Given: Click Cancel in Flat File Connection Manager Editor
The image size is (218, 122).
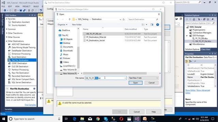Looking at the screenshot, I should pyautogui.click(x=137, y=112).
